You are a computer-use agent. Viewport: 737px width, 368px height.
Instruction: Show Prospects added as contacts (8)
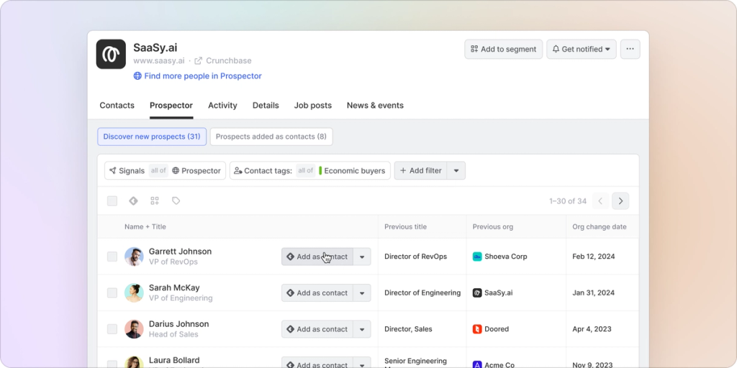tap(271, 137)
